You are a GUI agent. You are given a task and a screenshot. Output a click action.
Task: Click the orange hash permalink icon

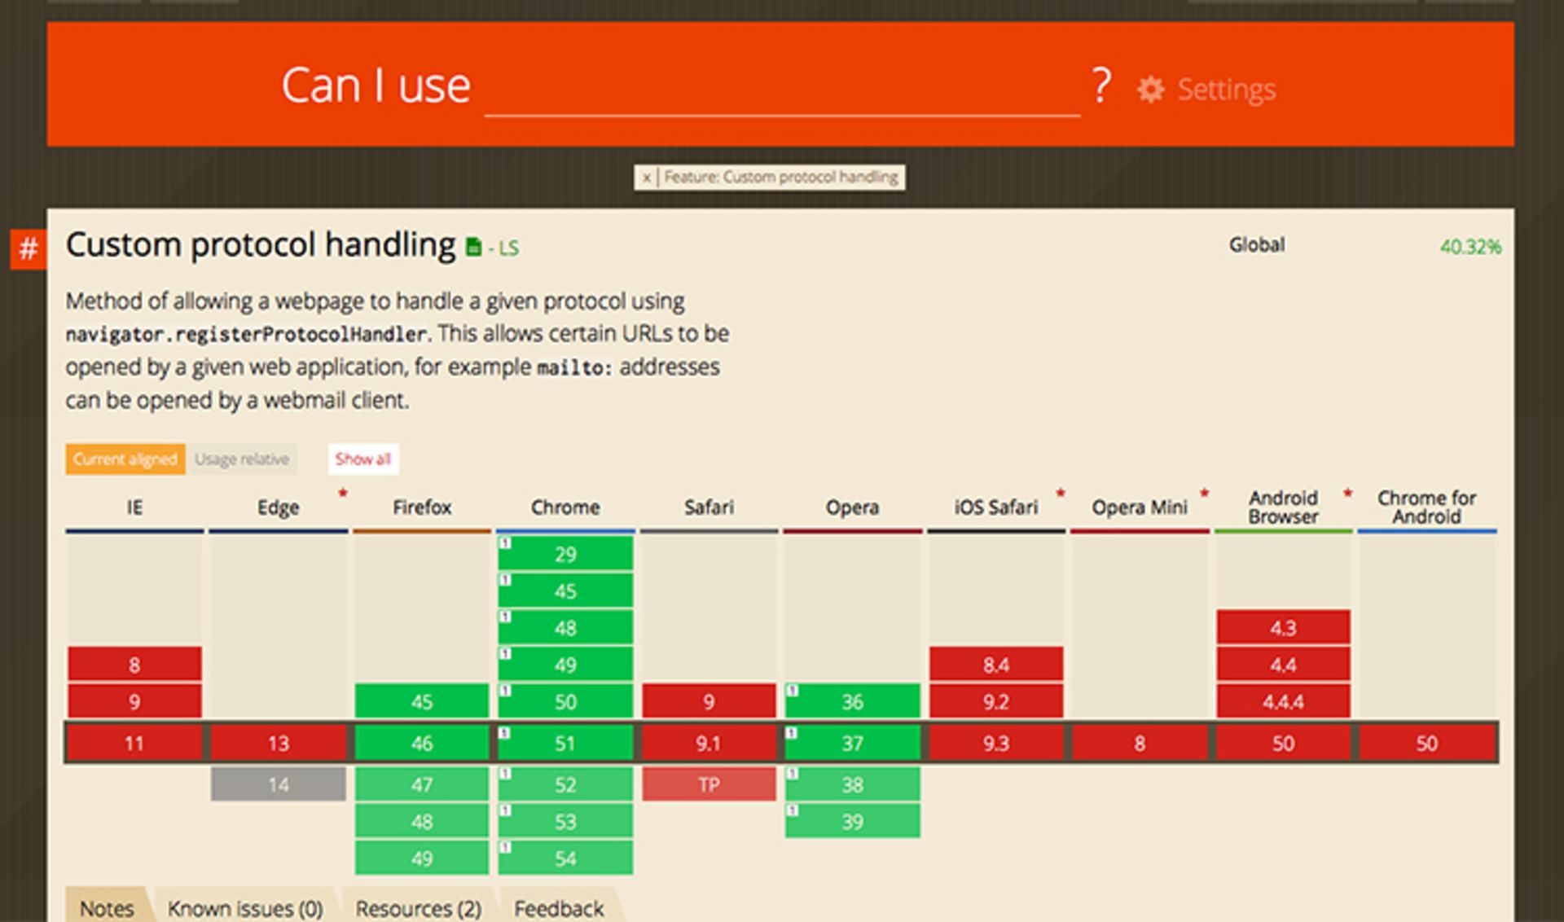pos(29,248)
